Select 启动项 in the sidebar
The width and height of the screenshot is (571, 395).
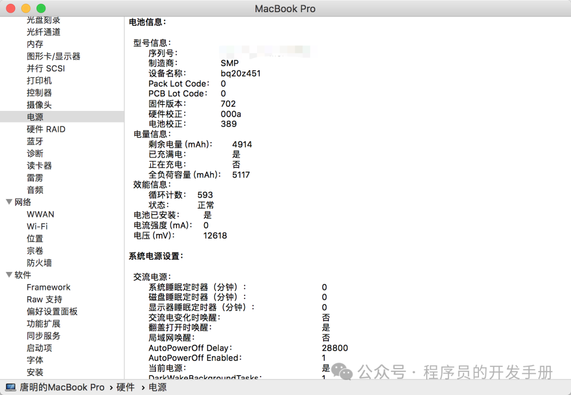pos(39,348)
